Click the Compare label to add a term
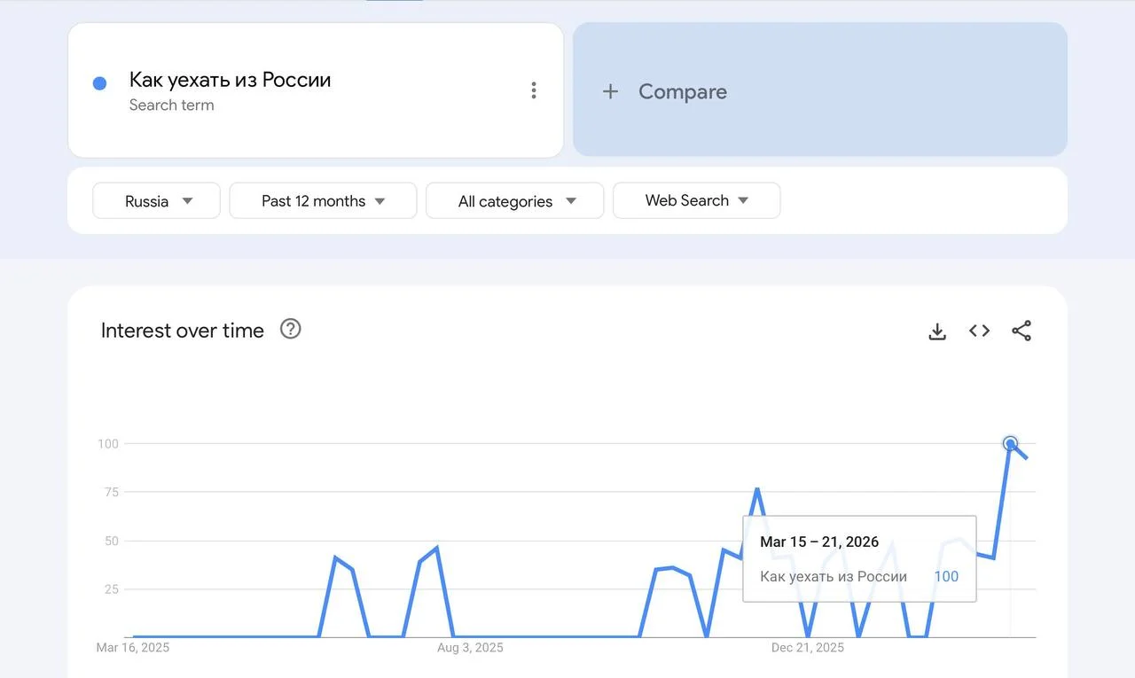1135x678 pixels. tap(682, 91)
